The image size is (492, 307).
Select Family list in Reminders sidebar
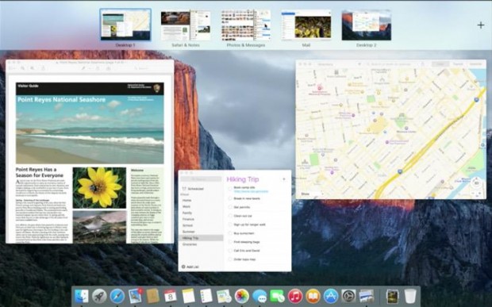[x=201, y=213]
